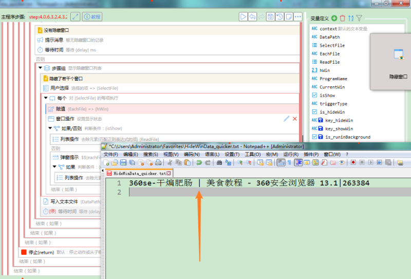
Task: Create new file in Notepad++ toolbar
Action: click(106, 162)
